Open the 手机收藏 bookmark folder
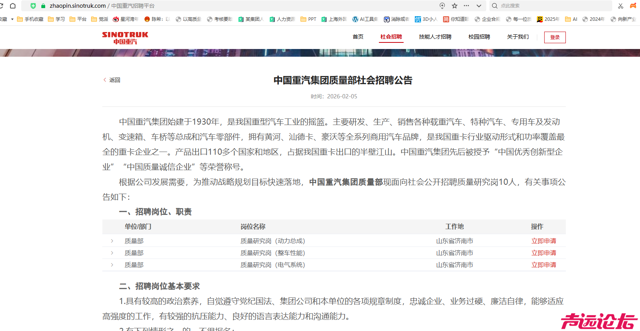Screen dimensions: 640x331 (30, 19)
